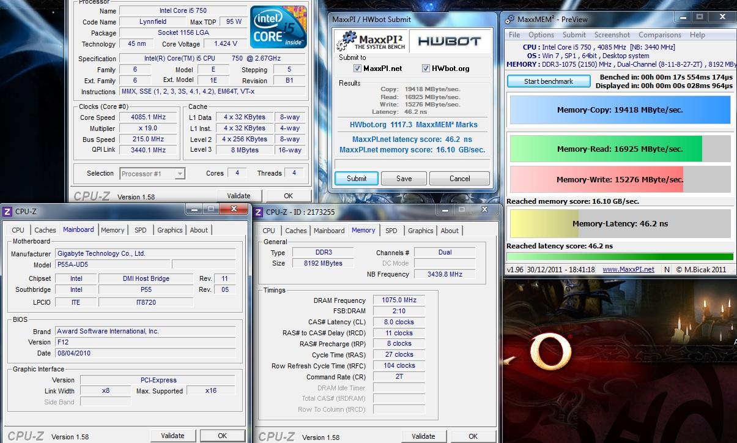Viewport: 737px width, 443px height.
Task: Open Graphics tab in Mainboard CPU-Z window
Action: [170, 230]
